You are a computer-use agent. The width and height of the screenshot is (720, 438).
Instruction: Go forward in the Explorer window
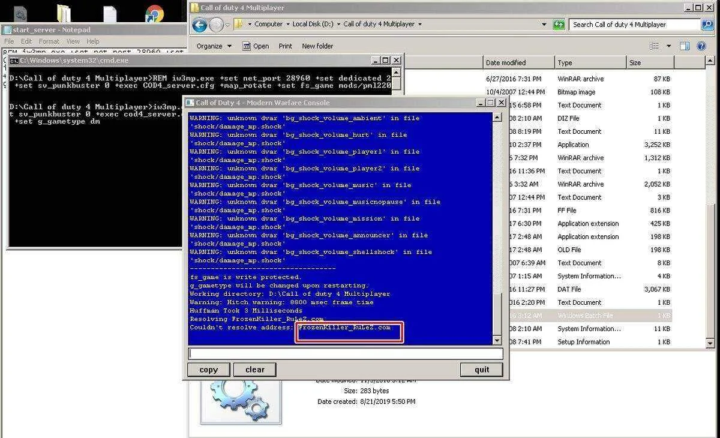click(216, 25)
